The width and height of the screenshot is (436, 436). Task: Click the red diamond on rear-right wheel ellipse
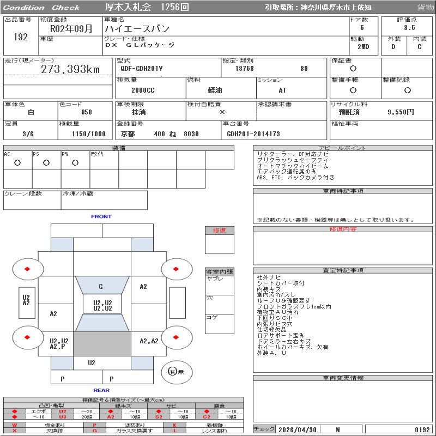175,337
